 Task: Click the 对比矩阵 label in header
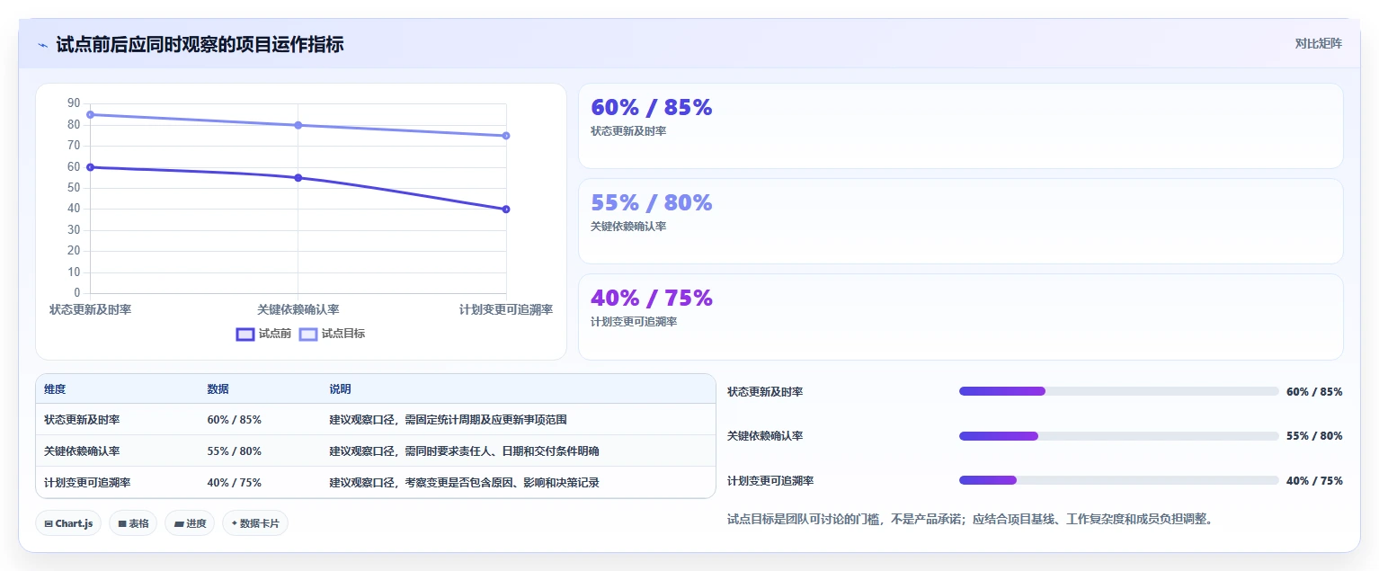point(1318,44)
